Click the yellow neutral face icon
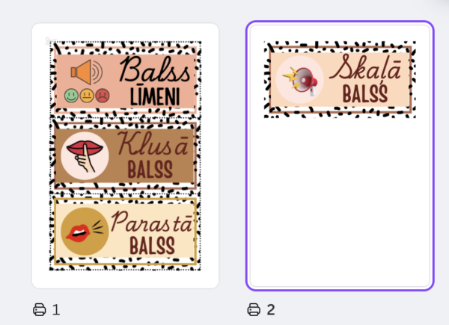449x325 pixels. point(87,96)
